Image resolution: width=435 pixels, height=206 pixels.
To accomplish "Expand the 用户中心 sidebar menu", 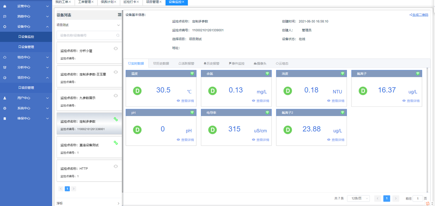I will pyautogui.click(x=48, y=98).
